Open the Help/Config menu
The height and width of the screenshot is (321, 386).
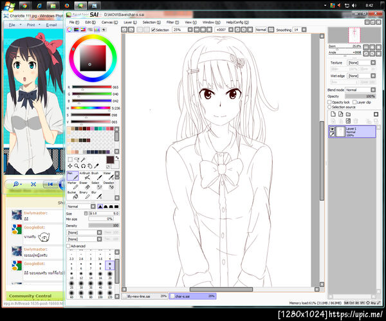pyautogui.click(x=237, y=23)
